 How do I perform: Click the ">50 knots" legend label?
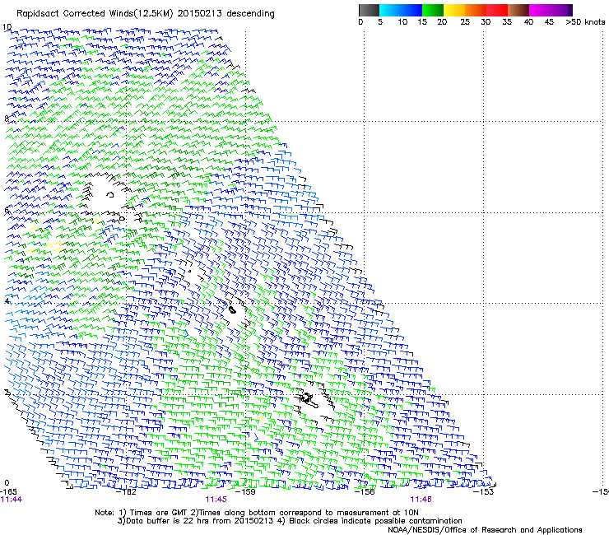[585, 22]
